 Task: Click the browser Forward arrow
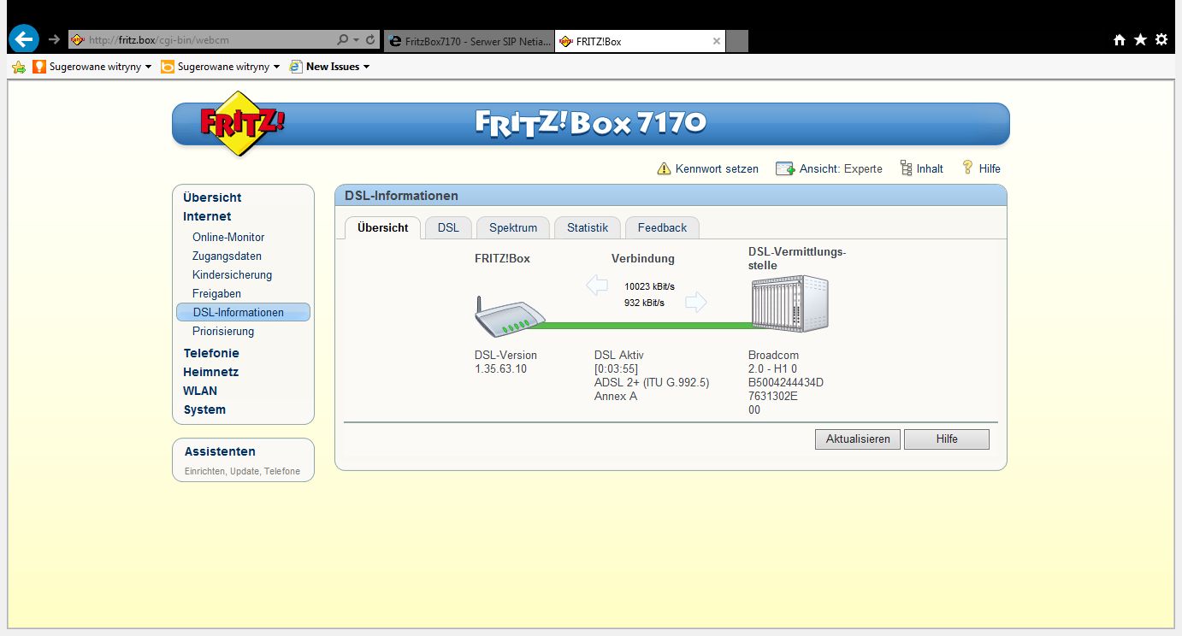[x=55, y=39]
